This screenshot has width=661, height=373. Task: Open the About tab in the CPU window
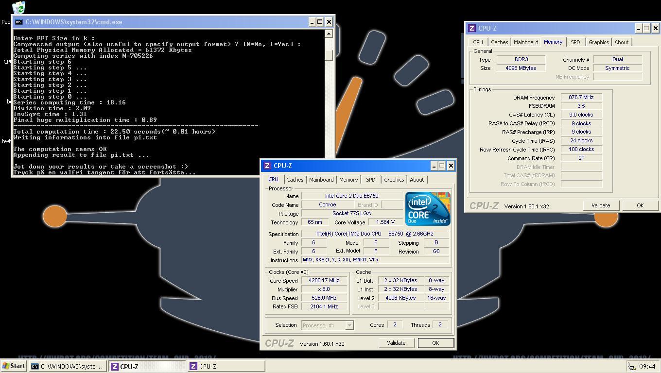click(417, 180)
